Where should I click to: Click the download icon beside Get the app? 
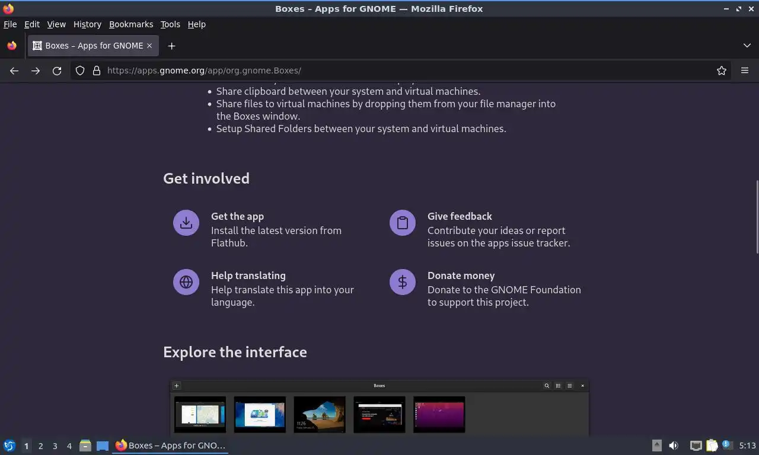click(x=186, y=223)
